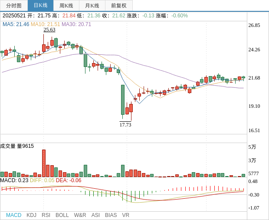269x220 pixels.
Task: Click the MACD: 0.23 value text
Action: [x=14, y=180]
